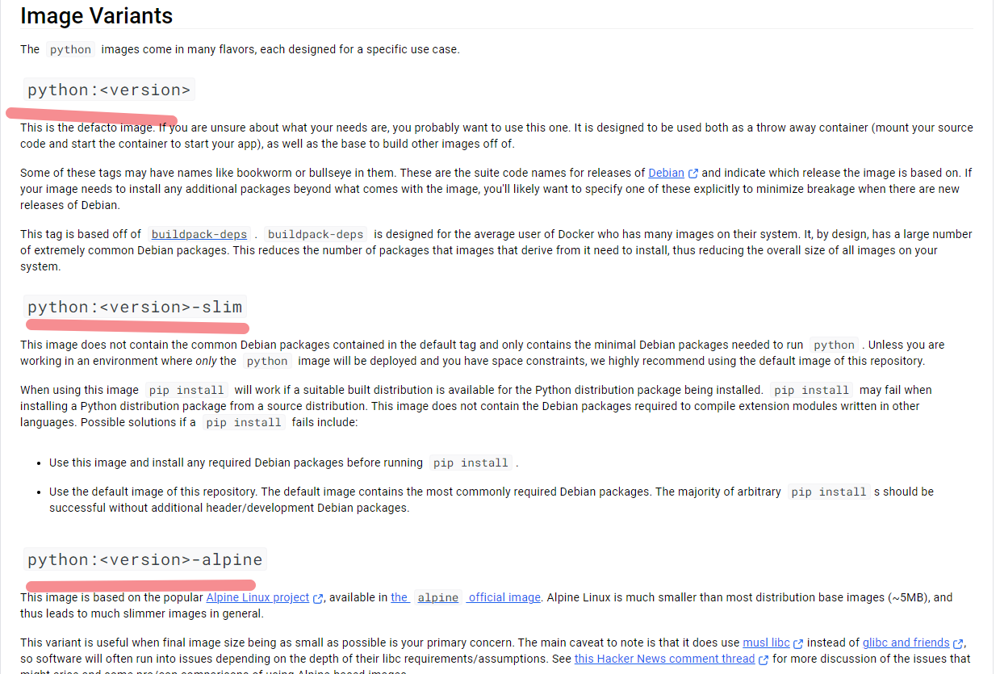Open the alpine official image link
The image size is (1000, 674).
pyautogui.click(x=466, y=597)
